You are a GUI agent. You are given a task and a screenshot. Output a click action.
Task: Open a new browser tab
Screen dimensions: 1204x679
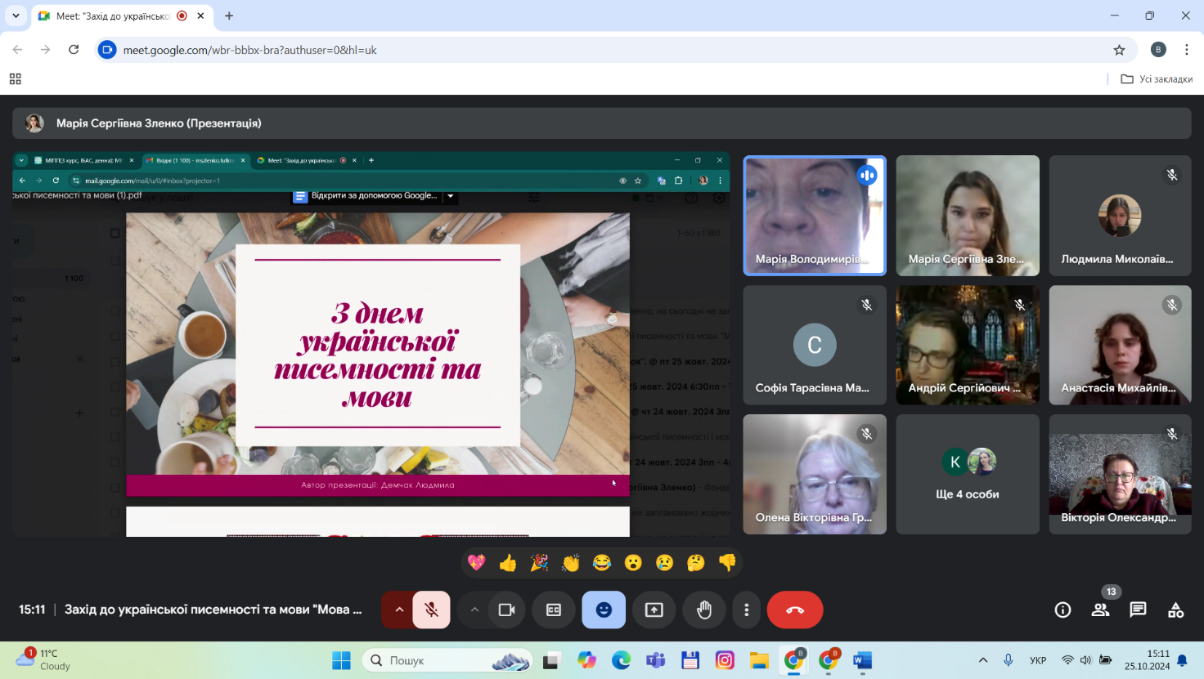[229, 16]
